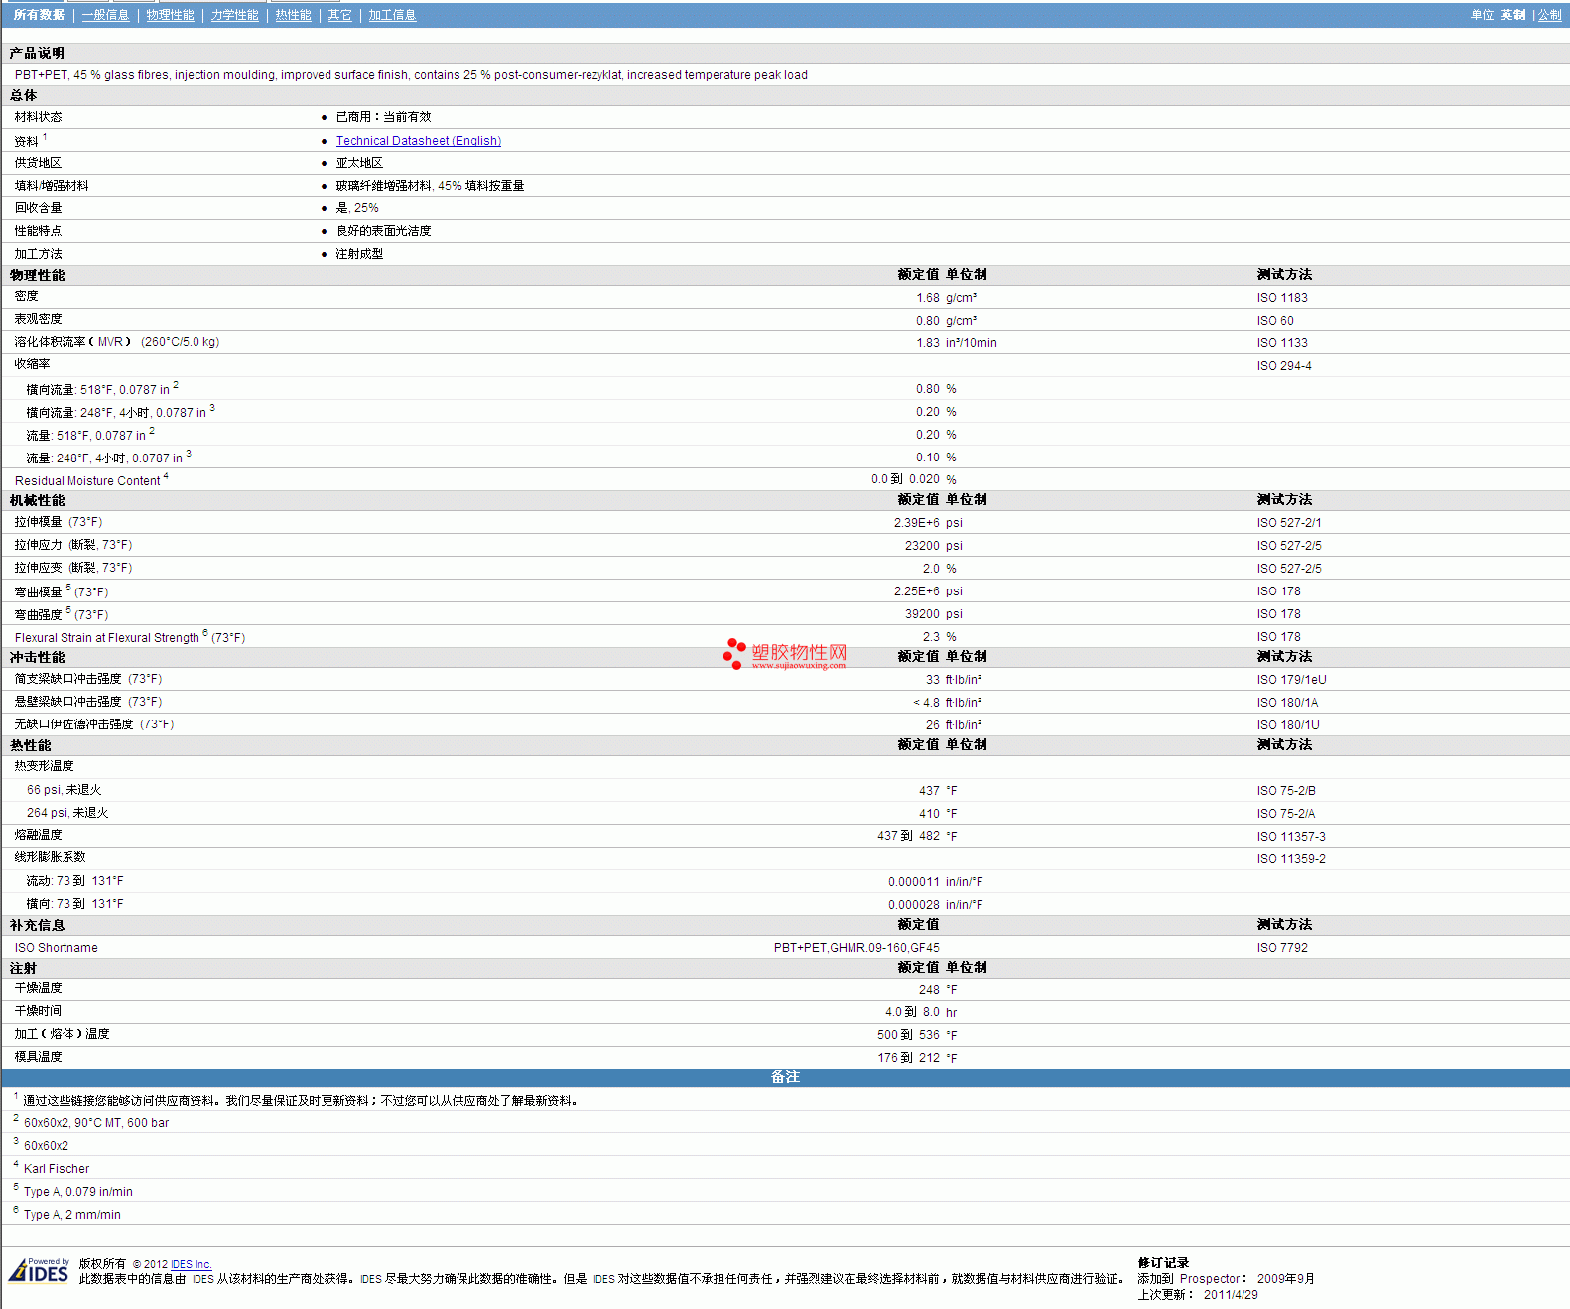
Task: Click the Prospector text in revision history
Action: click(1209, 1279)
